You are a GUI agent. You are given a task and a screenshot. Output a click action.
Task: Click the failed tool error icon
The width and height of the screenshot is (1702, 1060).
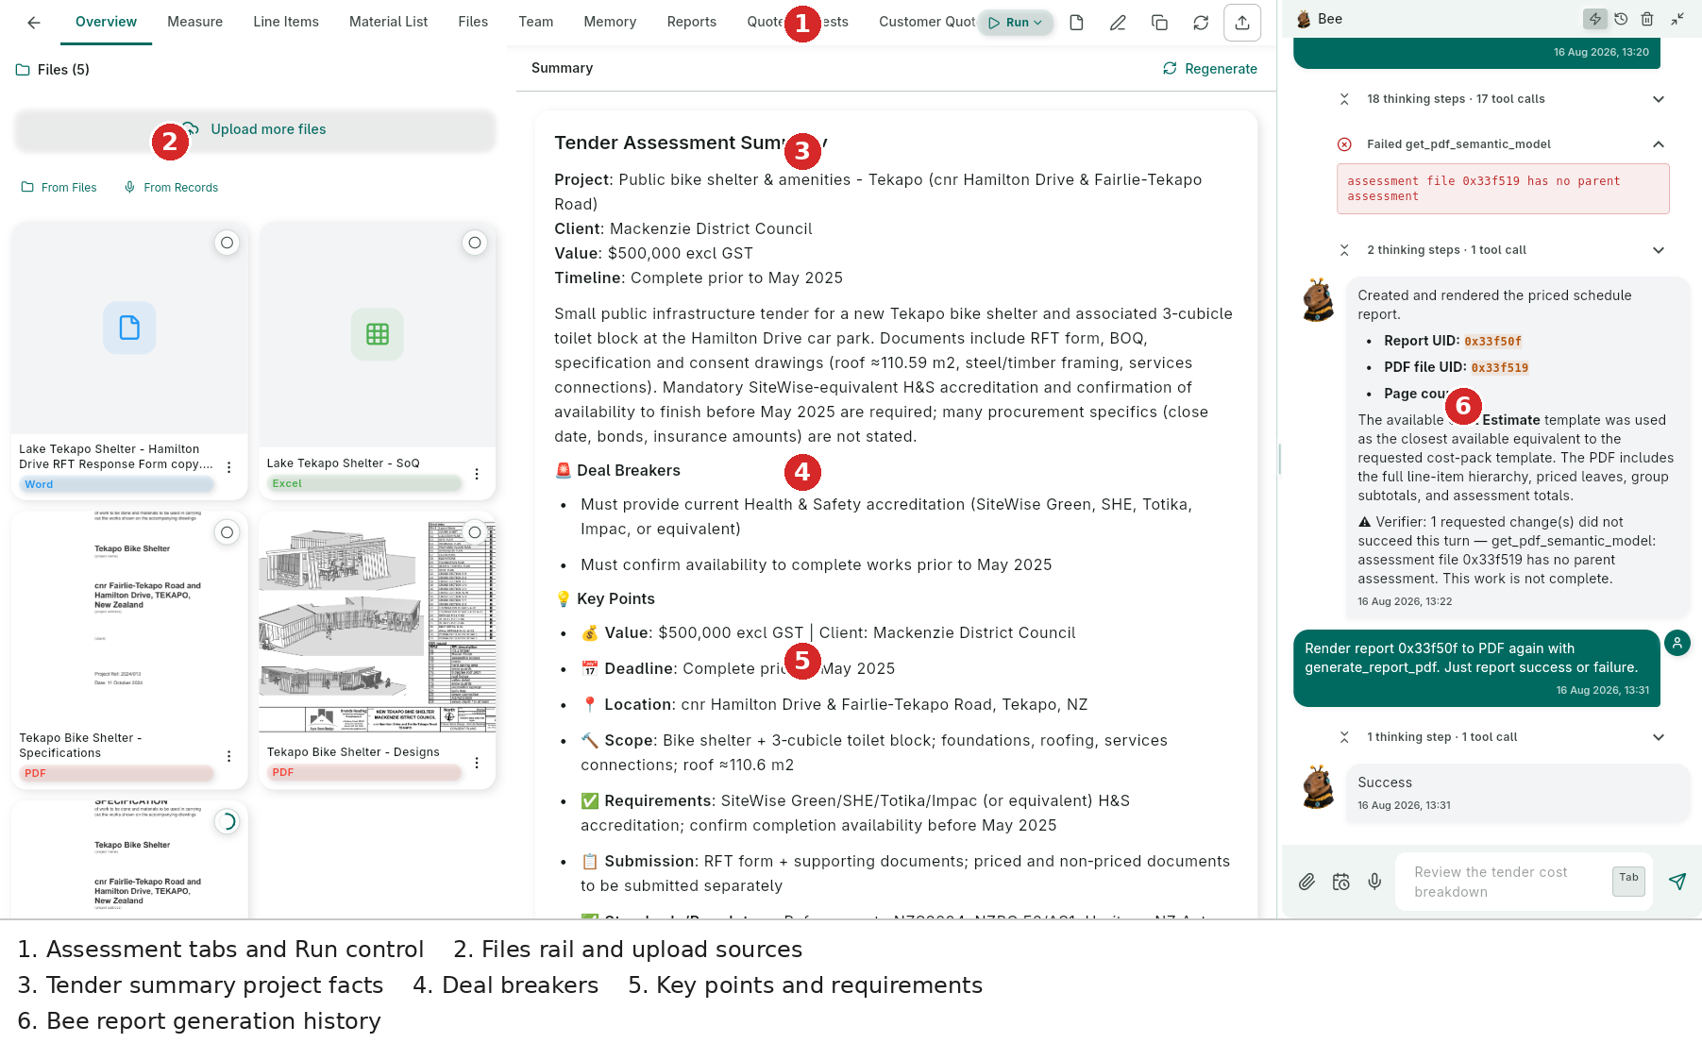1344,144
